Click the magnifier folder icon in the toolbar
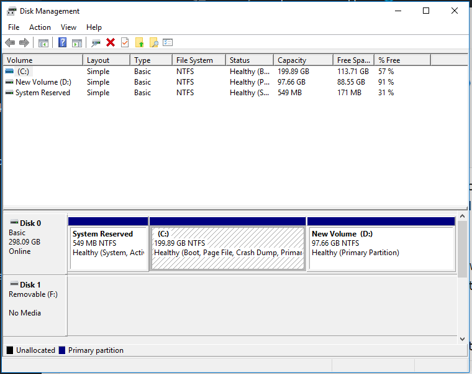The width and height of the screenshot is (472, 374). [153, 42]
